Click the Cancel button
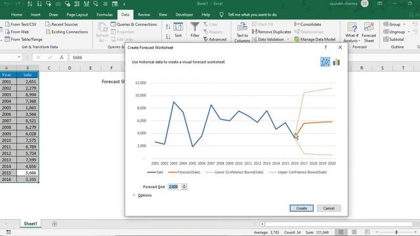 coord(329,208)
